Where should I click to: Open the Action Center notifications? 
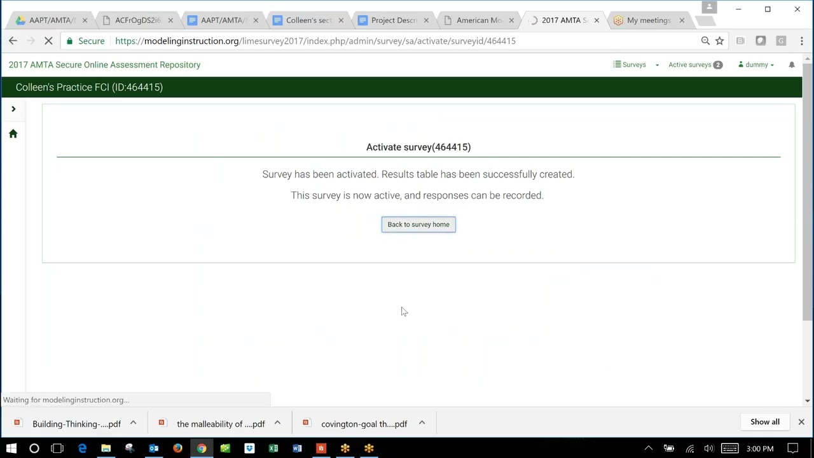click(x=793, y=448)
